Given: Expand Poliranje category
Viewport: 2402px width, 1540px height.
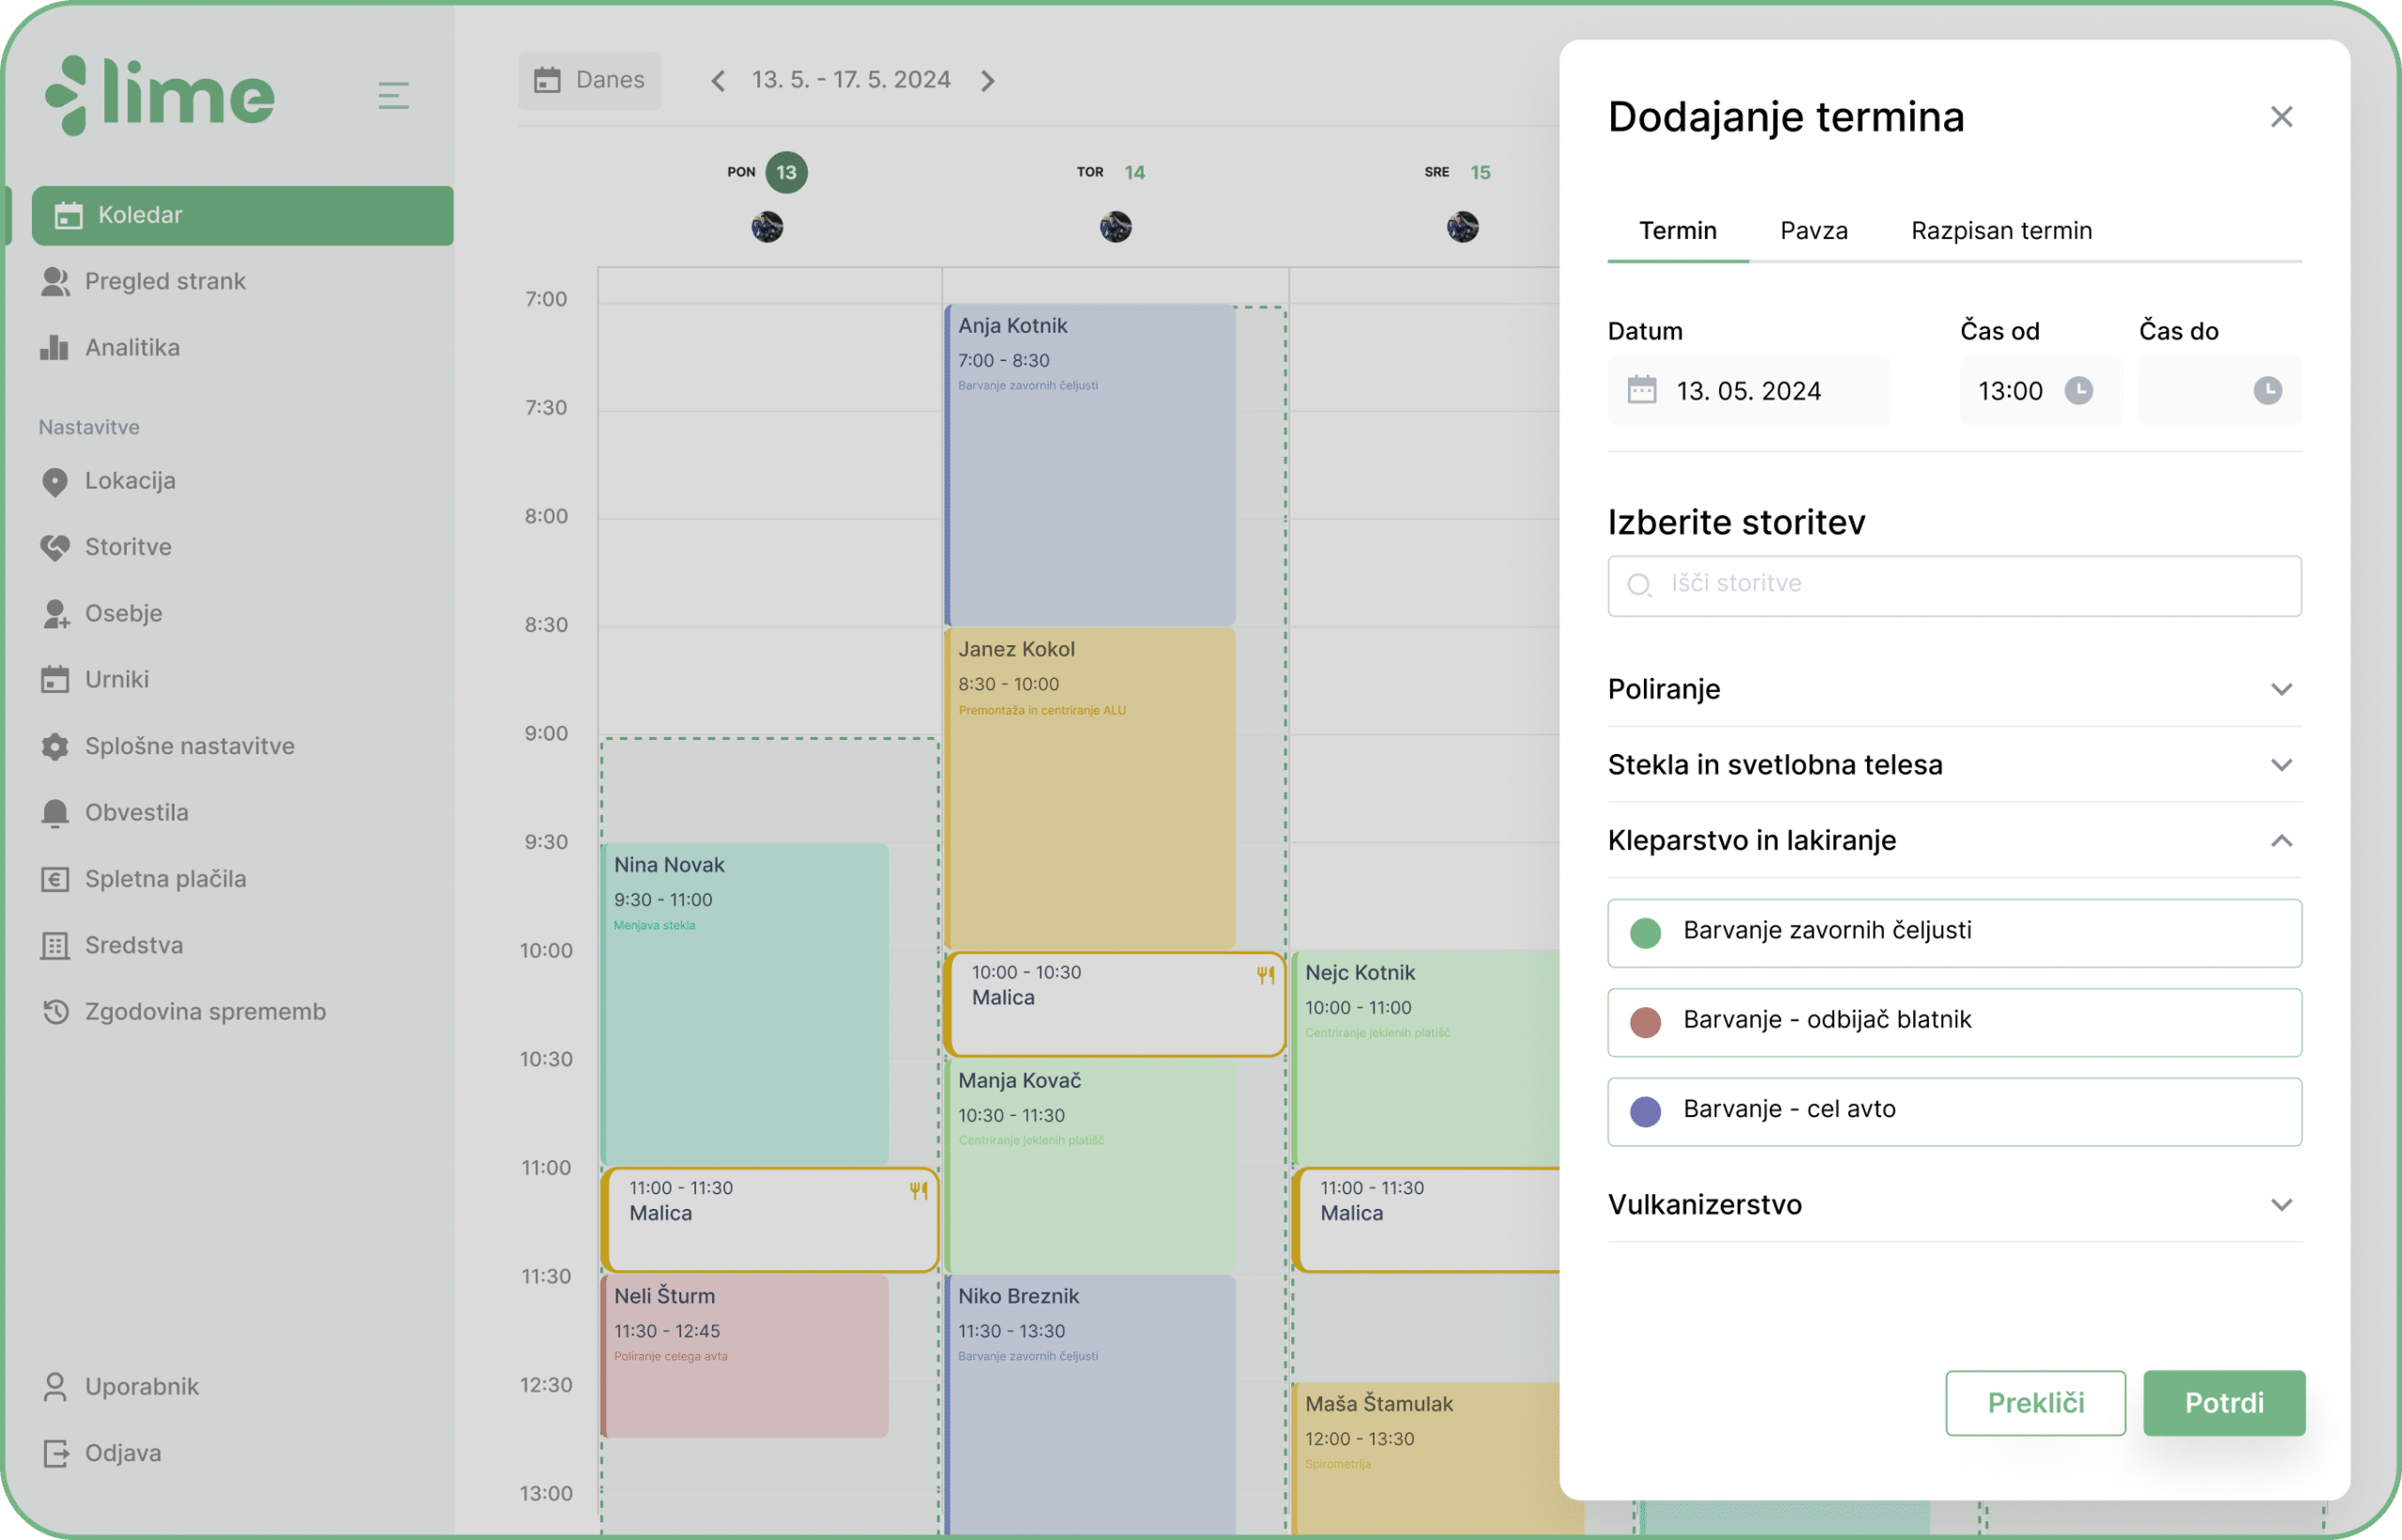Looking at the screenshot, I should point(1954,689).
